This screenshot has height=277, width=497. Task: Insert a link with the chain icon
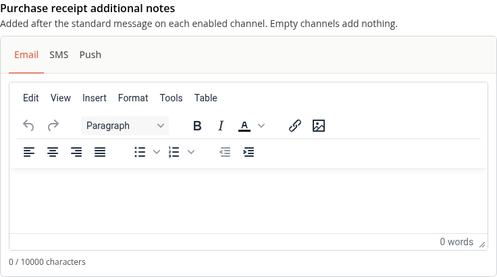(x=295, y=126)
